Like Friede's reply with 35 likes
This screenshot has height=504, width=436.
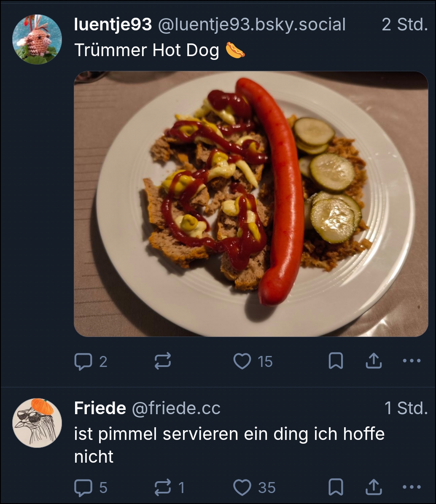(x=242, y=488)
